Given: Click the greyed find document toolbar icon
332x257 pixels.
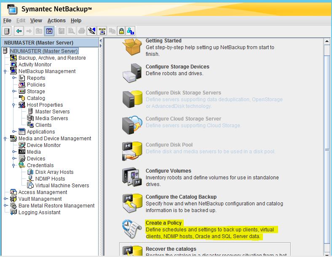Looking at the screenshot, I should point(71,31).
